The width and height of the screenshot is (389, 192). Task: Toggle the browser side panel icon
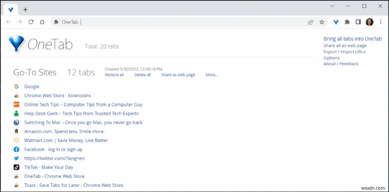(x=358, y=22)
